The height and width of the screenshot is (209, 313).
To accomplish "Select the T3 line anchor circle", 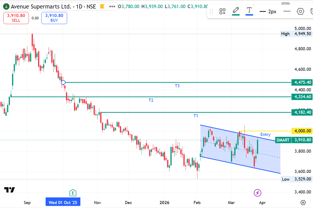I will (x=63, y=83).
